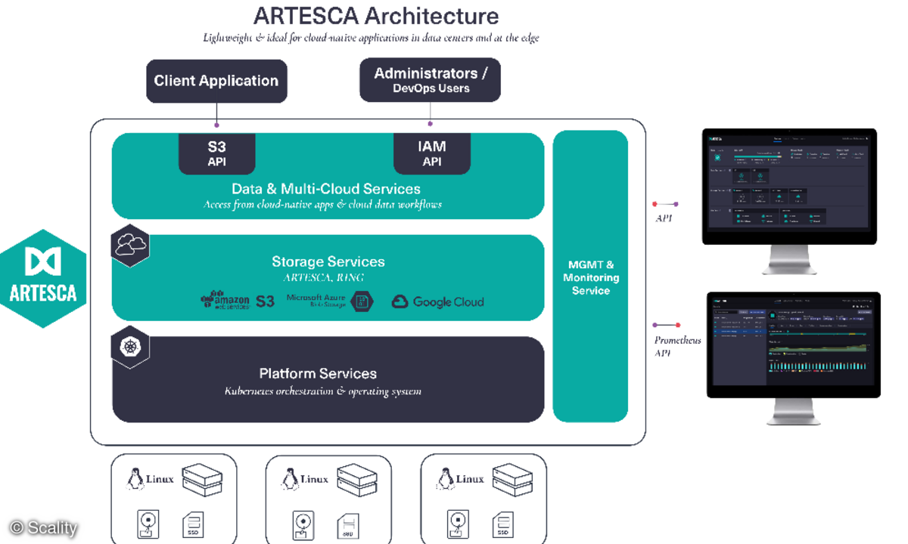908x544 pixels.
Task: Select the server stack icon in leftmost node
Action: (202, 480)
